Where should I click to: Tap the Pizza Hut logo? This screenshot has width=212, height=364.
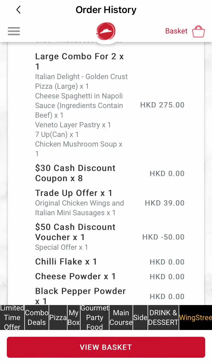coord(106,31)
